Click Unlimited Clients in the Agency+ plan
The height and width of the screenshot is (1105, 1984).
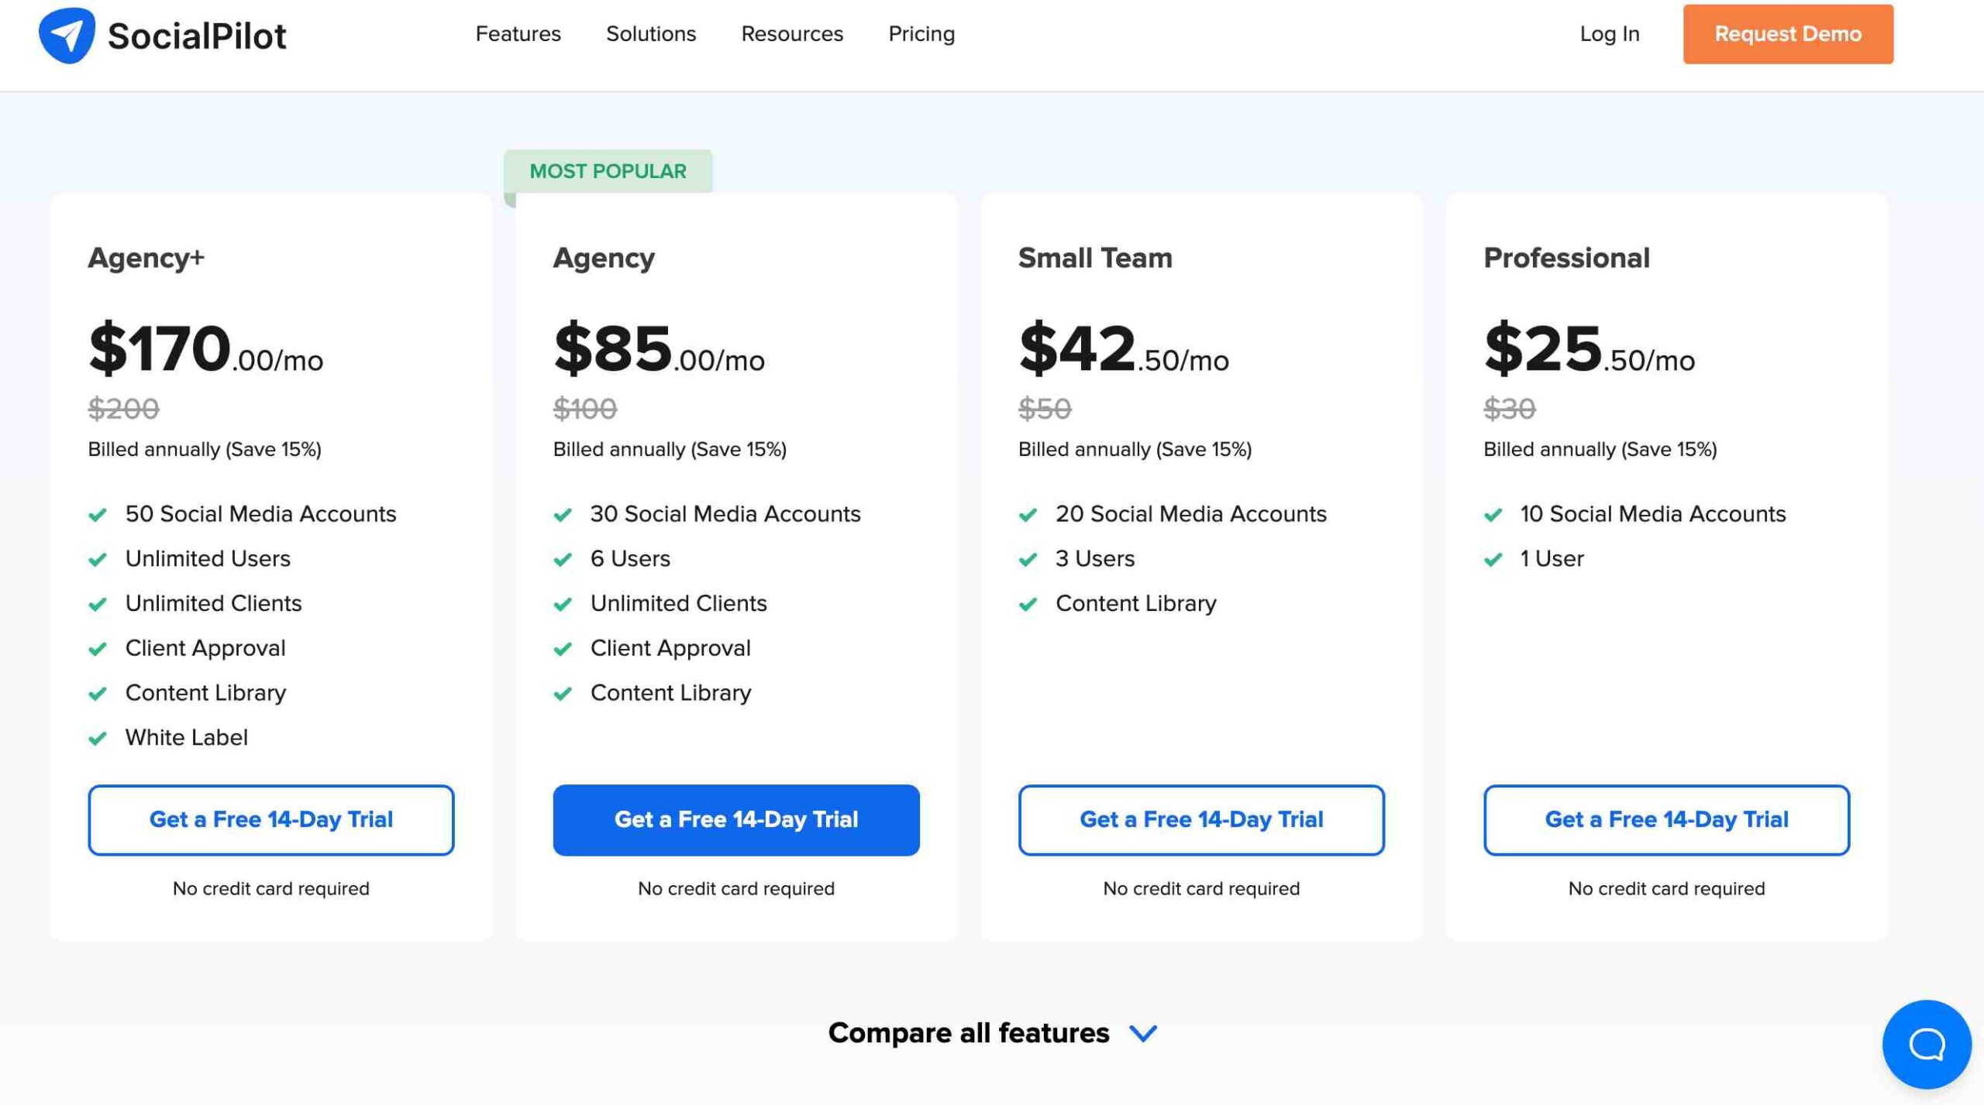pos(213,604)
